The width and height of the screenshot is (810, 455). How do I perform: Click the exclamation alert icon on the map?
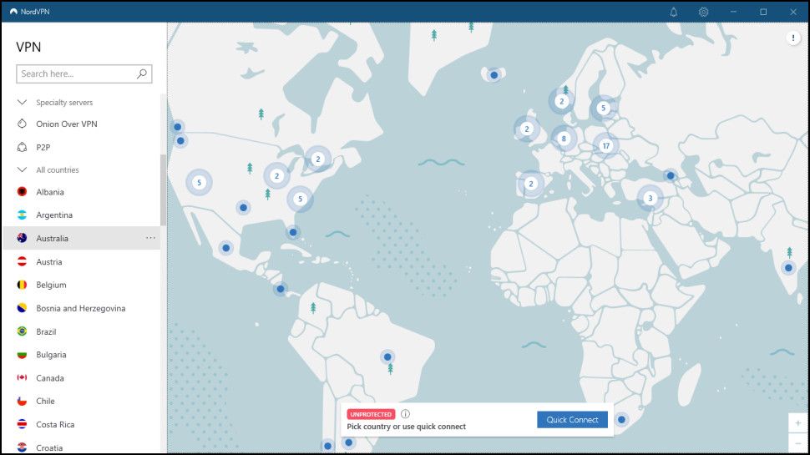[793, 38]
